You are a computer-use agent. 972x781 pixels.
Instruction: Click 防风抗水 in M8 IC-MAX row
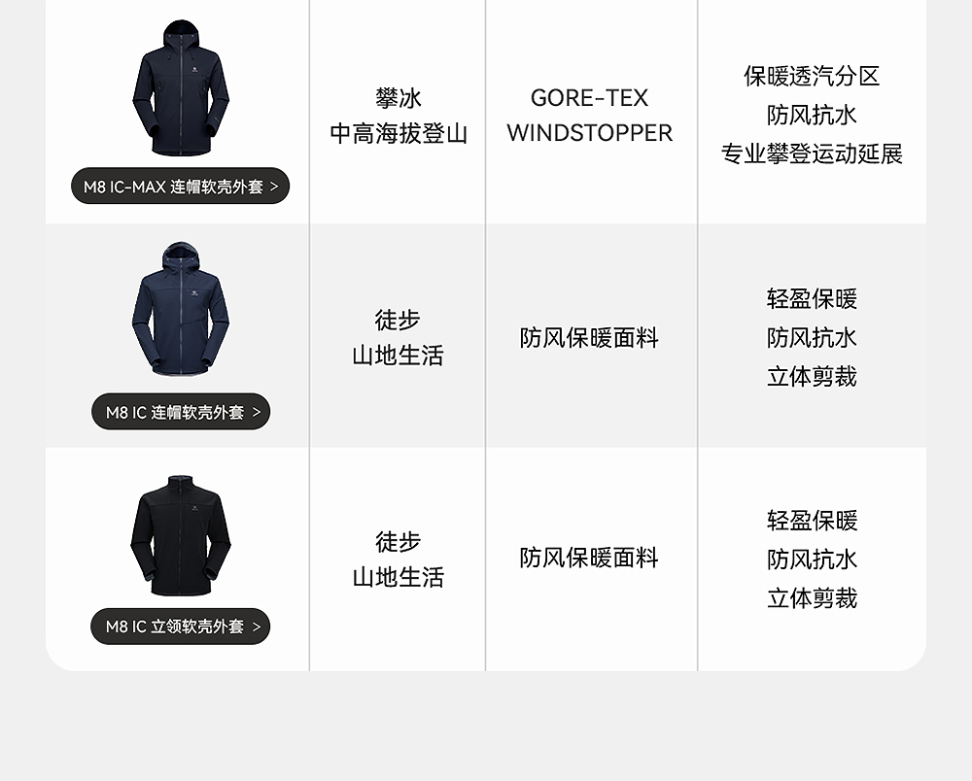point(812,115)
